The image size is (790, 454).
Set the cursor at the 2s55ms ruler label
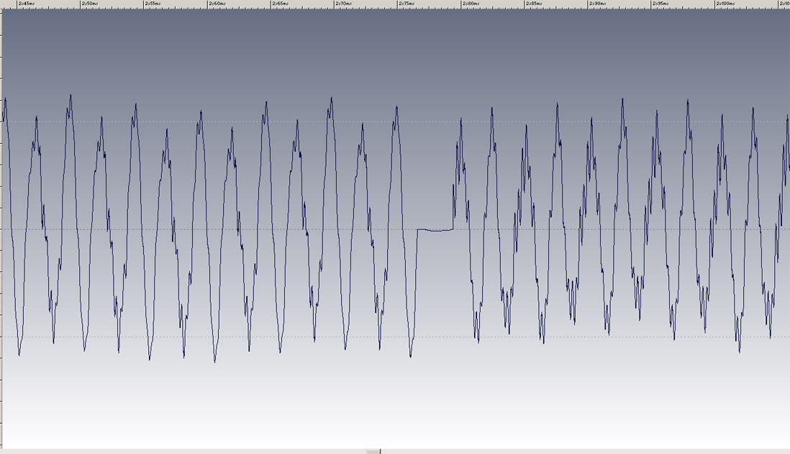(x=153, y=4)
